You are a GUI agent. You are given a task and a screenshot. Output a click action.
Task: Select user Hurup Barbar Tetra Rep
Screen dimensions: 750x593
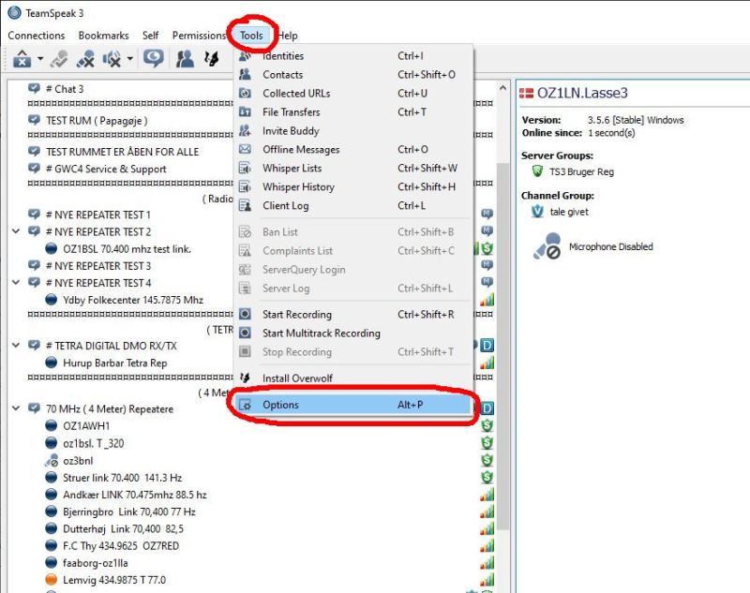point(114,363)
